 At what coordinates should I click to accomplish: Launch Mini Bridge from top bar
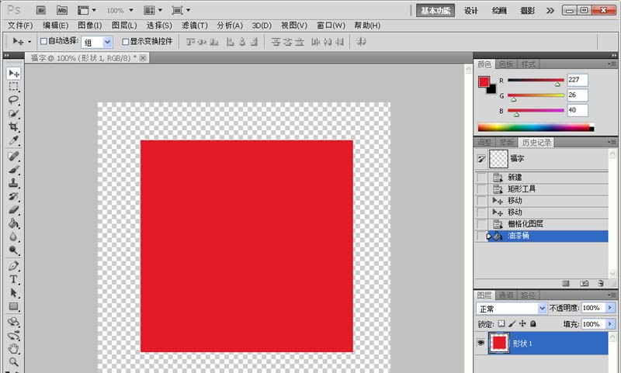62,10
